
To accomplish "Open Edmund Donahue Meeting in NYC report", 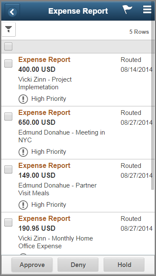I will pos(44,113).
